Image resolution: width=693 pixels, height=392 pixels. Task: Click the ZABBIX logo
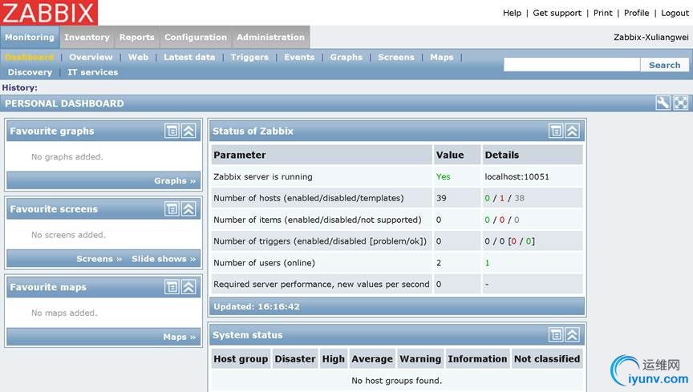point(49,12)
